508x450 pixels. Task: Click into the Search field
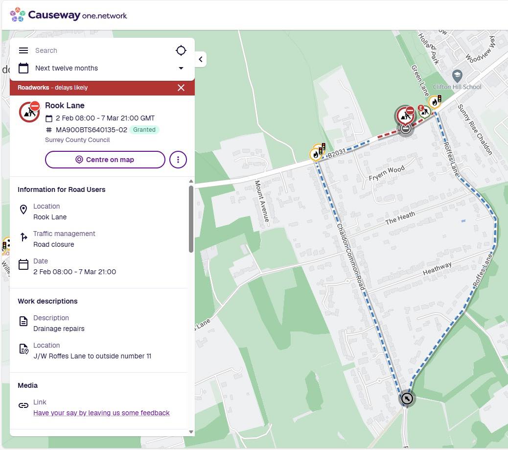[98, 50]
